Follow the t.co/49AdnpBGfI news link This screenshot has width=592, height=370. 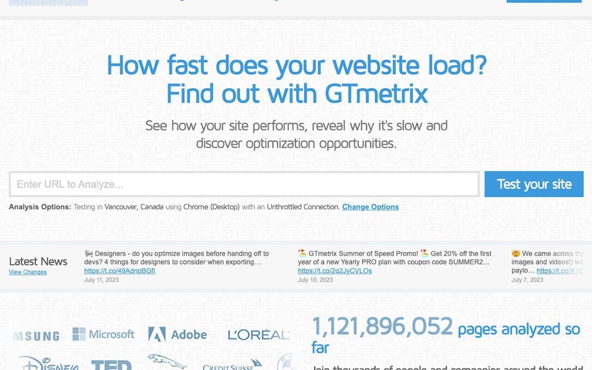click(x=119, y=271)
